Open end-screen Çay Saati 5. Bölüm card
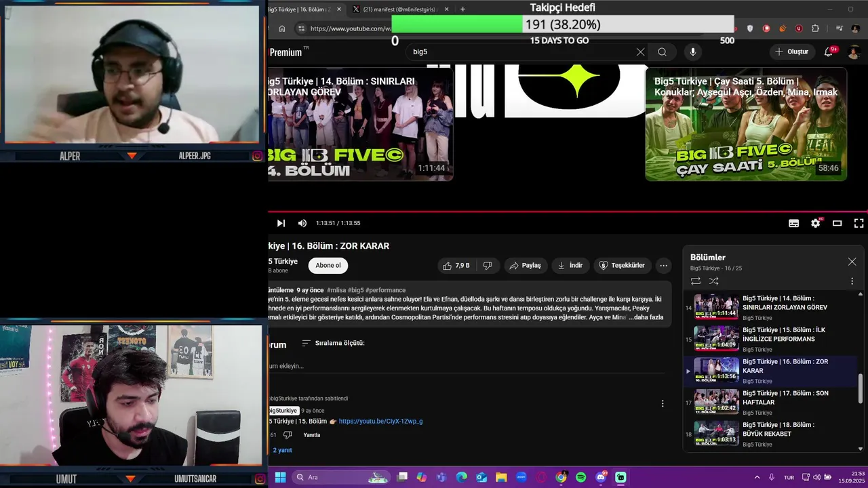 [x=746, y=124]
